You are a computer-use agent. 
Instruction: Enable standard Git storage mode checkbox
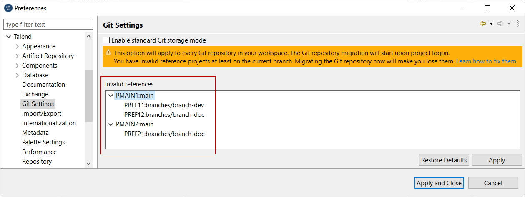click(106, 40)
